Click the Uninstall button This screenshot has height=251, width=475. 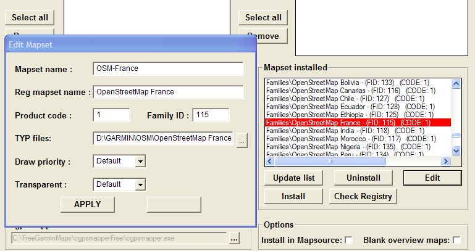[x=363, y=178]
